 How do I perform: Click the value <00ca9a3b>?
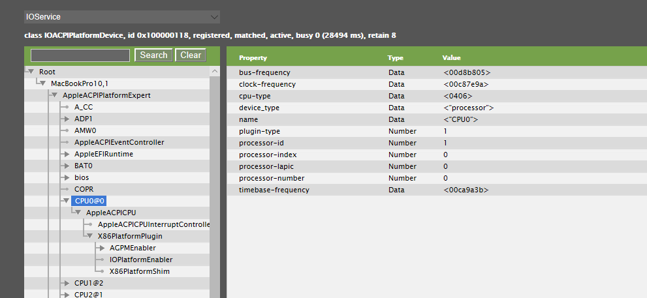(466, 190)
